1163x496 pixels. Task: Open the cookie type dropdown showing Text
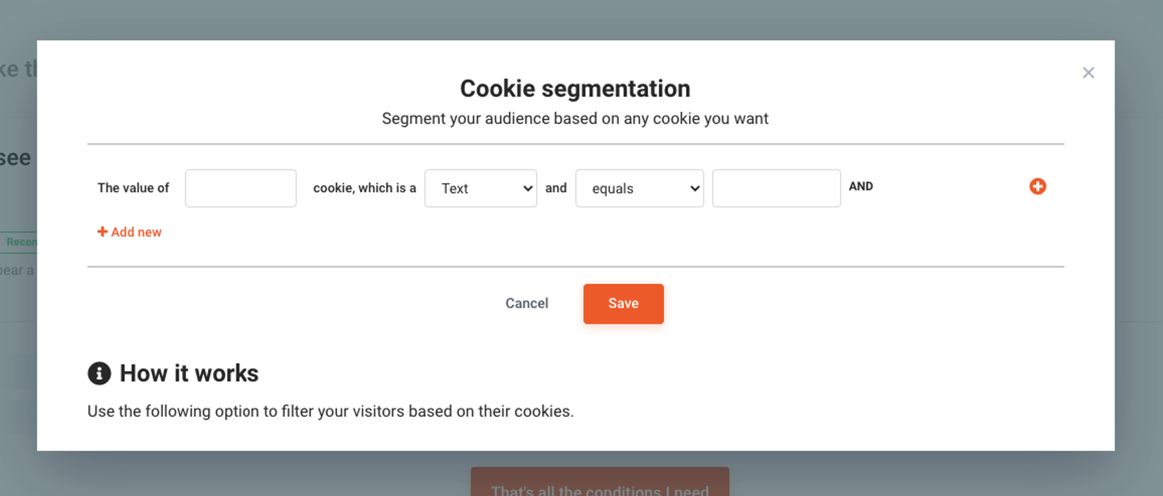[480, 188]
